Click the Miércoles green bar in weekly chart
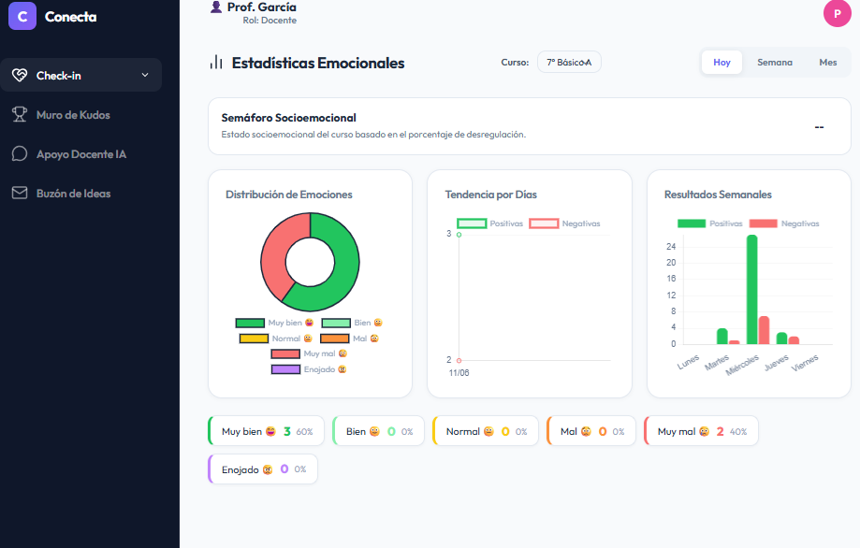Image resolution: width=860 pixels, height=548 pixels. click(751, 289)
